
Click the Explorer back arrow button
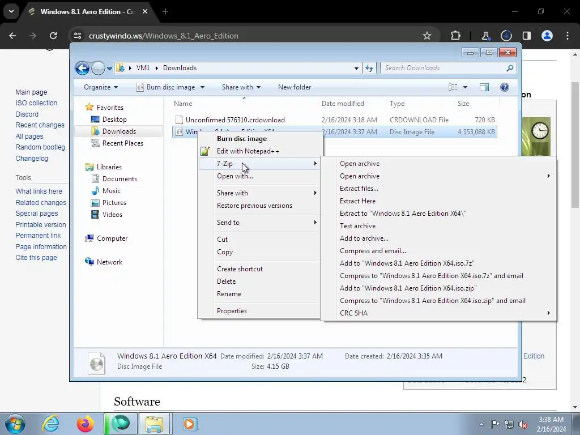(x=82, y=68)
